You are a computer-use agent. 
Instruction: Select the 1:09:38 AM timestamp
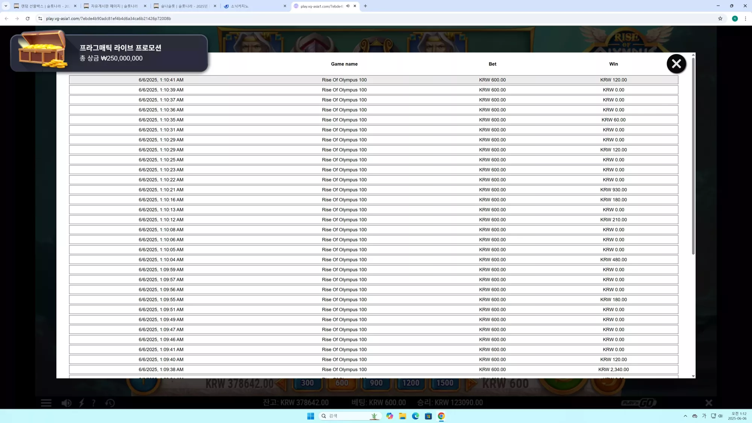point(161,370)
